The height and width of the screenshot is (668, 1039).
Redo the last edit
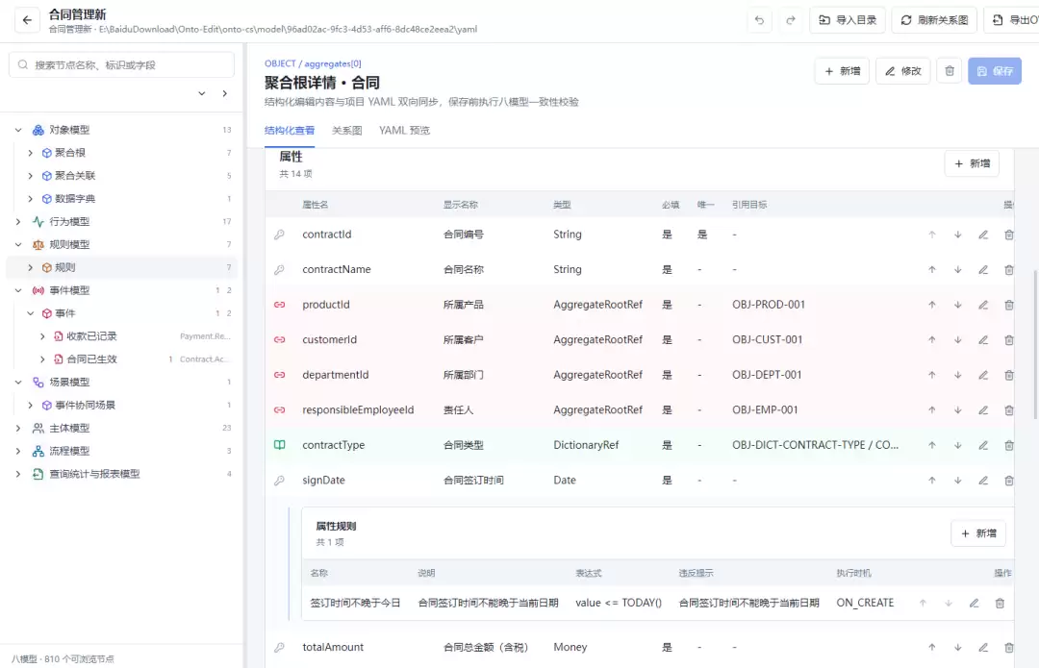(x=791, y=20)
